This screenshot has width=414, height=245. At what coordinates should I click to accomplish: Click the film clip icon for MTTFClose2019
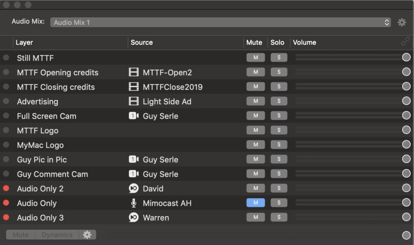(x=133, y=87)
